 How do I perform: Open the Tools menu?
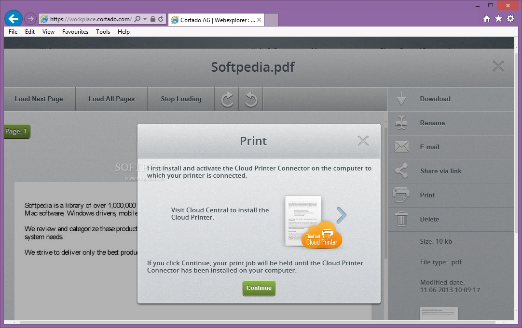103,32
